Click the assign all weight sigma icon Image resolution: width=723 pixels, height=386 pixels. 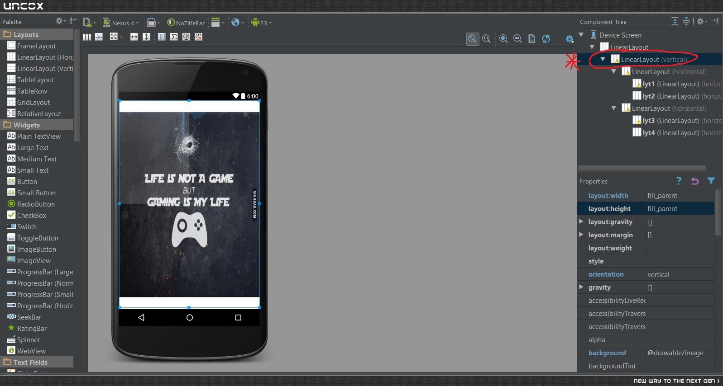tap(174, 37)
